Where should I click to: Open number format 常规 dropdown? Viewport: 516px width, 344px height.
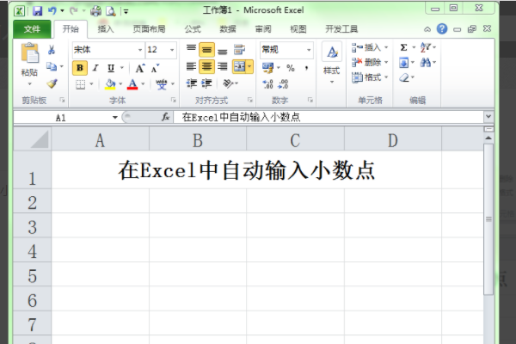point(309,50)
